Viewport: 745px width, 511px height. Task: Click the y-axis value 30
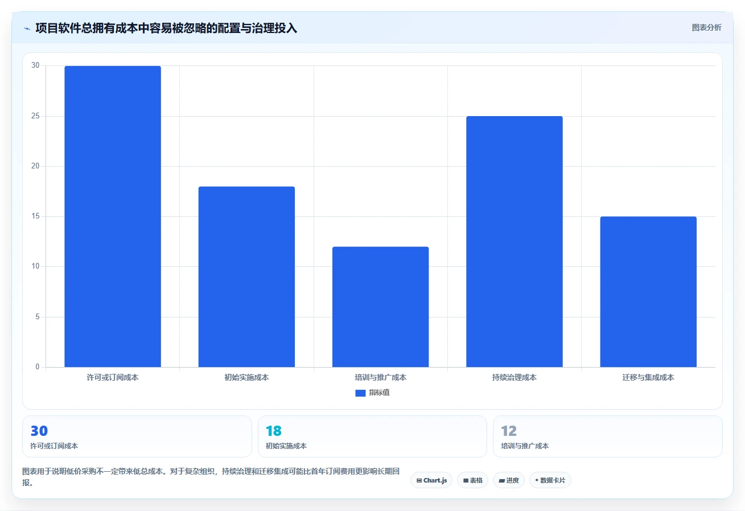coord(36,65)
